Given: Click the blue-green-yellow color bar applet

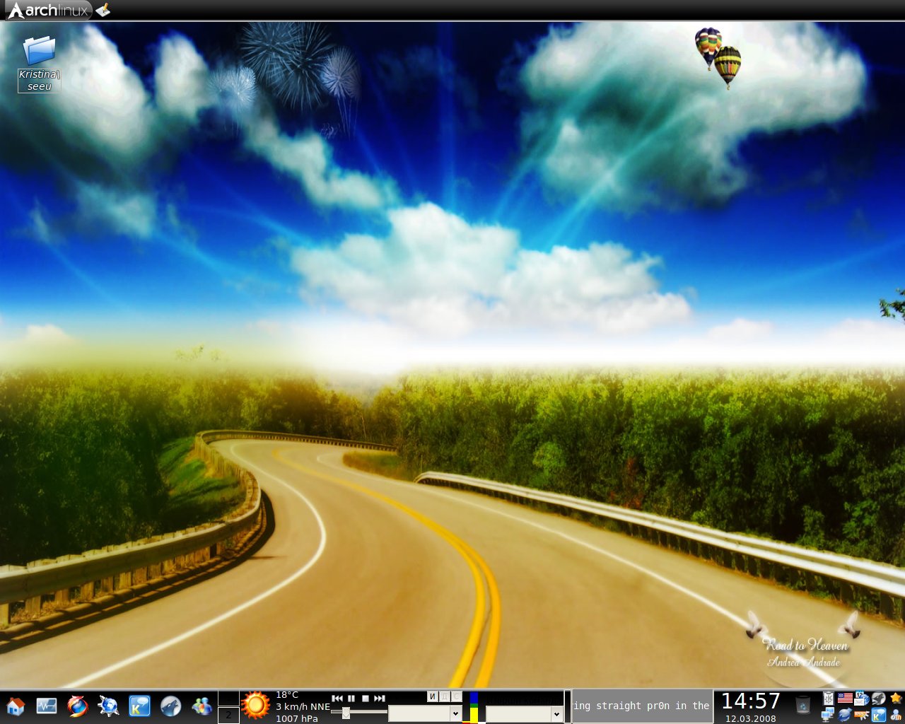Looking at the screenshot, I should pyautogui.click(x=474, y=707).
